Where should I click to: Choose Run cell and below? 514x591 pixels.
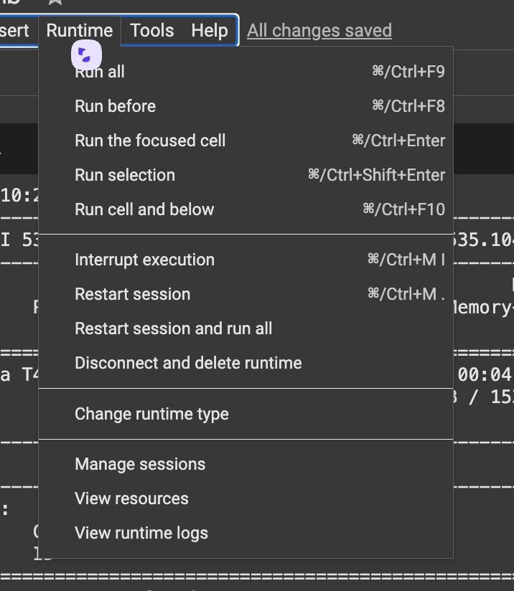pos(144,209)
